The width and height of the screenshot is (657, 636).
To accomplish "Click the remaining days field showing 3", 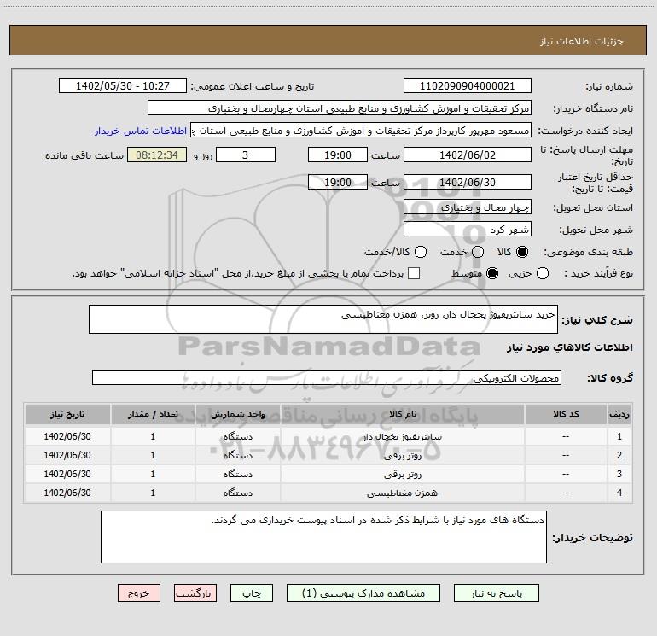I will pyautogui.click(x=246, y=155).
